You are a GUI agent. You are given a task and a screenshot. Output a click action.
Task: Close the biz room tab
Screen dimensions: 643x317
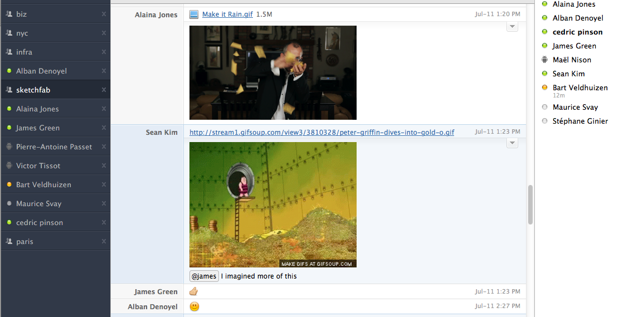pos(104,14)
